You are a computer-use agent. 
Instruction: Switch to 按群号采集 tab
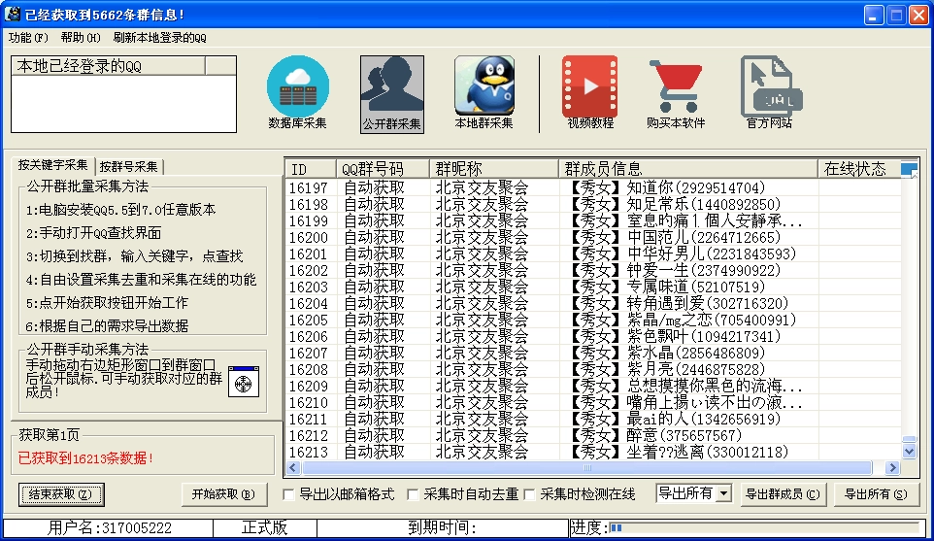point(129,166)
